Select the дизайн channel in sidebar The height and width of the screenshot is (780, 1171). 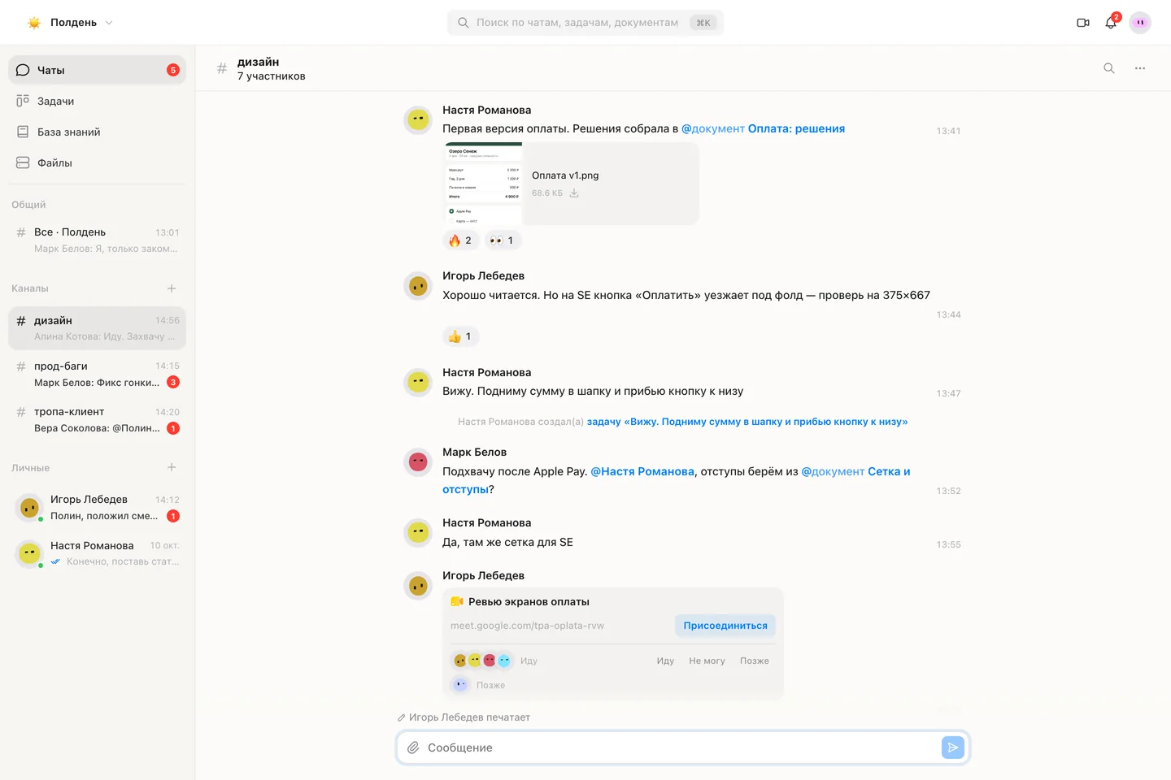coord(97,328)
